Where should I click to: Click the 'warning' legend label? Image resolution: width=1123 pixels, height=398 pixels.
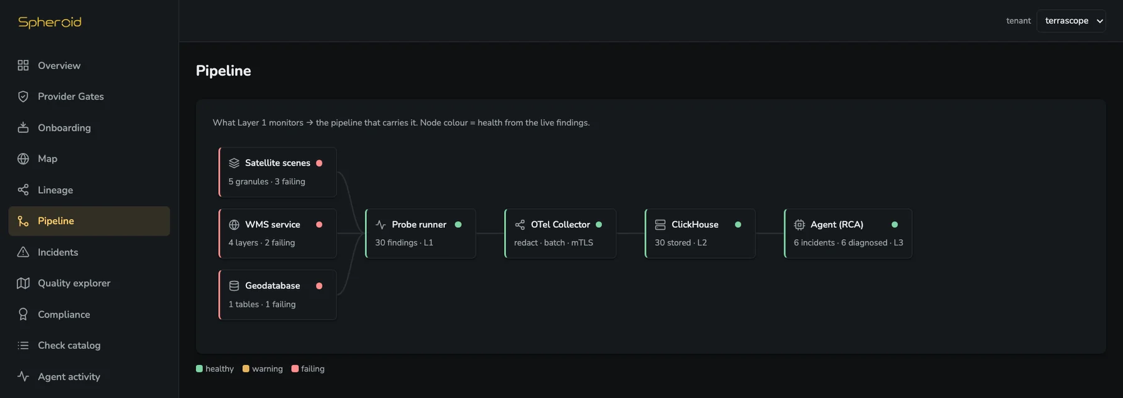pos(268,369)
